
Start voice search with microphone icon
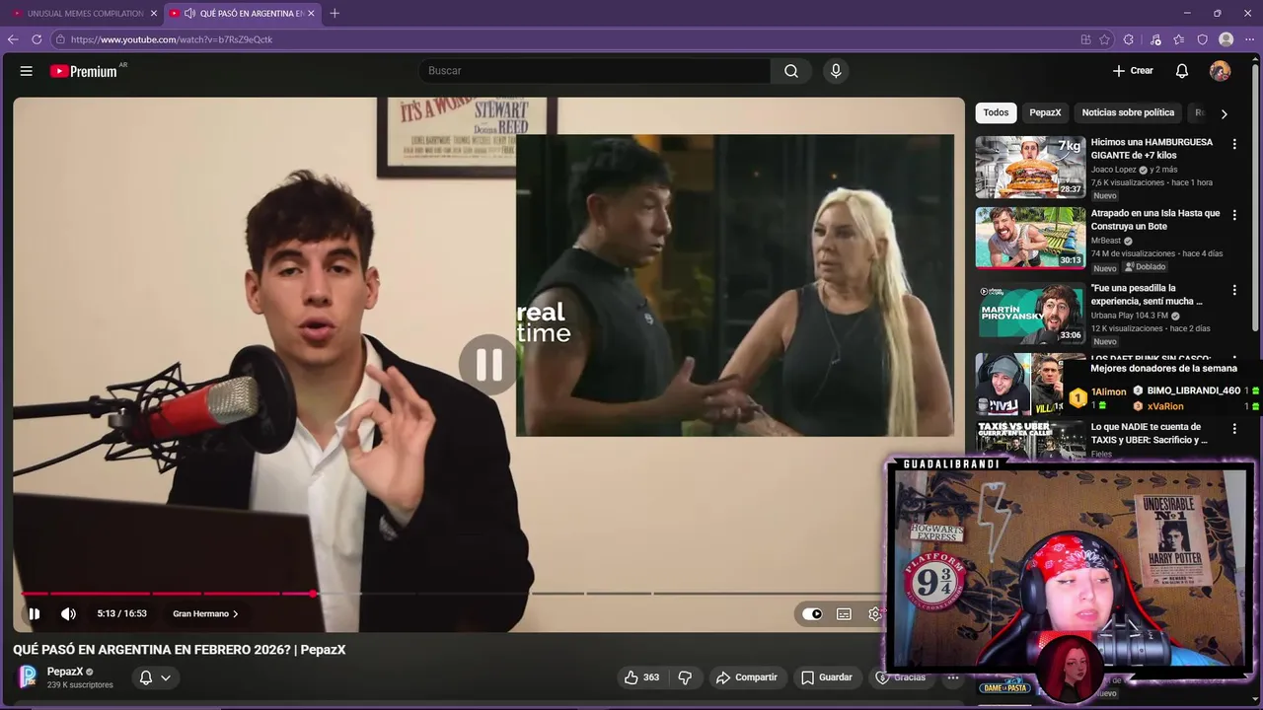(836, 71)
